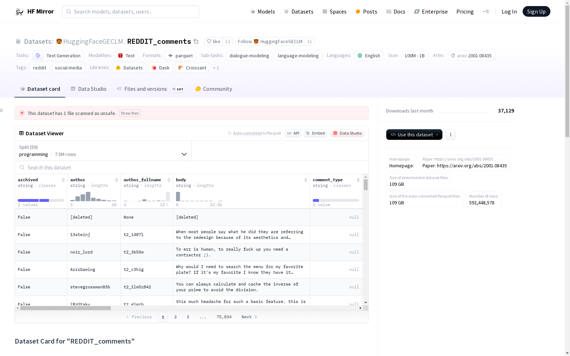570x356 pixels.
Task: Open the Models menu
Action: click(263, 12)
